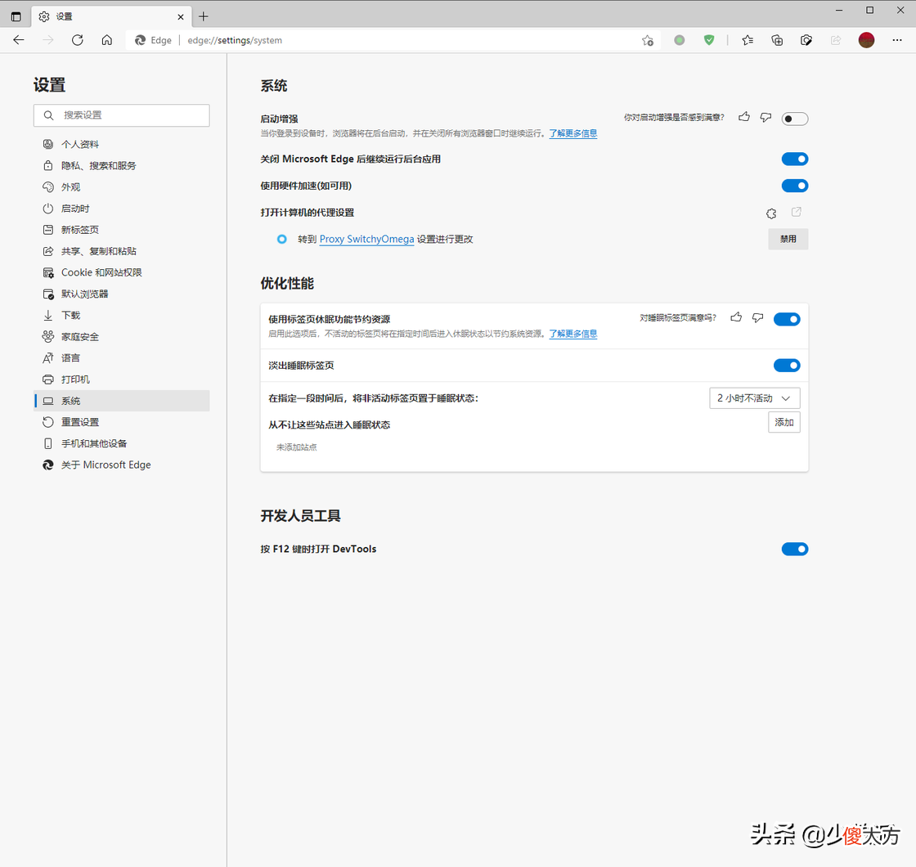The height and width of the screenshot is (867, 916).
Task: Open 打印机 settings section
Action: pyautogui.click(x=122, y=380)
